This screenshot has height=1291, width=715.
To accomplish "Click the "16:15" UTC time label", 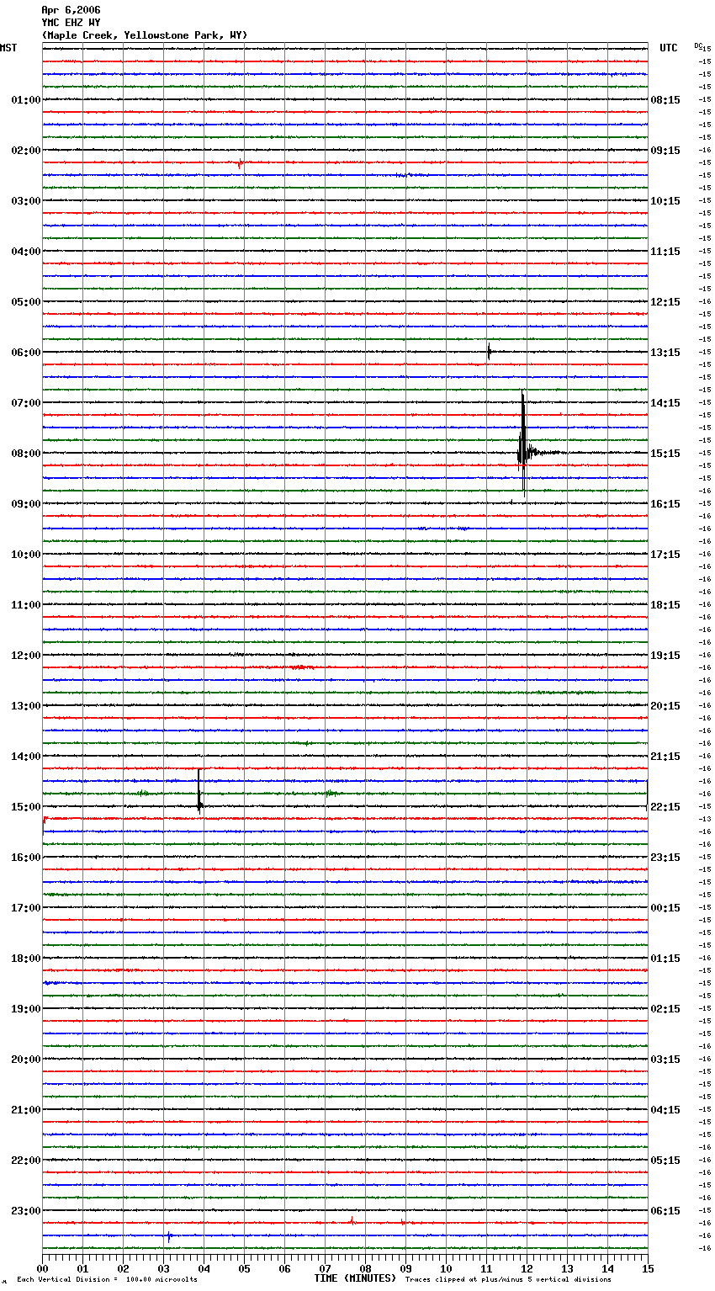I will click(x=665, y=504).
